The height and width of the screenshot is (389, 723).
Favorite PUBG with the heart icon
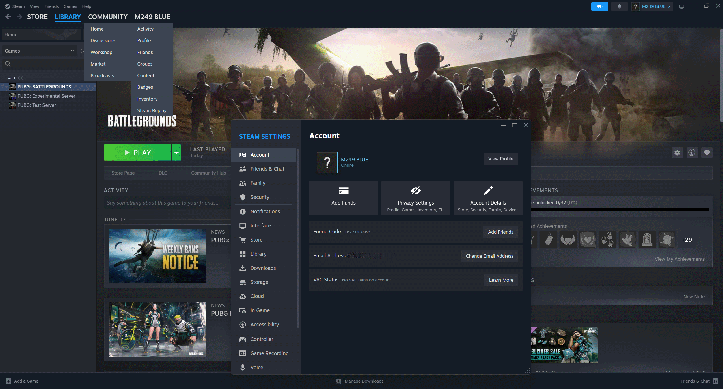[707, 153]
